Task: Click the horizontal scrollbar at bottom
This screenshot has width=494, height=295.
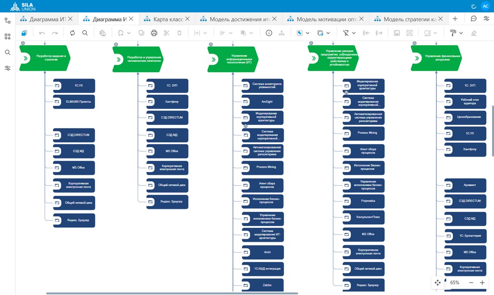Action: point(172,293)
